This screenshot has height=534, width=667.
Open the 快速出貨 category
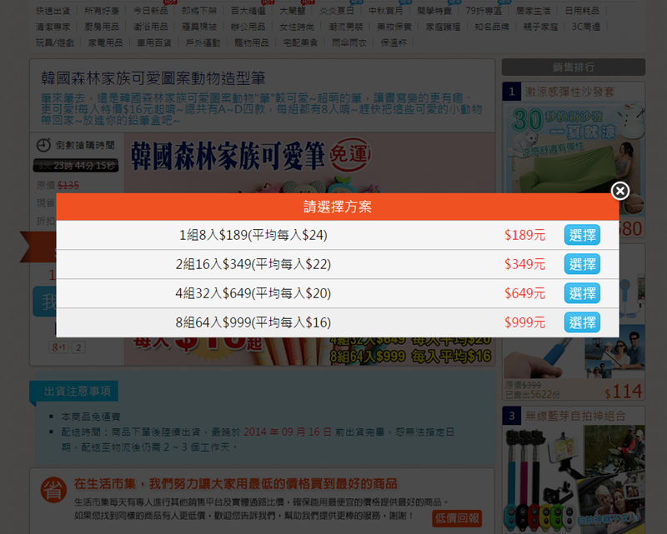53,11
